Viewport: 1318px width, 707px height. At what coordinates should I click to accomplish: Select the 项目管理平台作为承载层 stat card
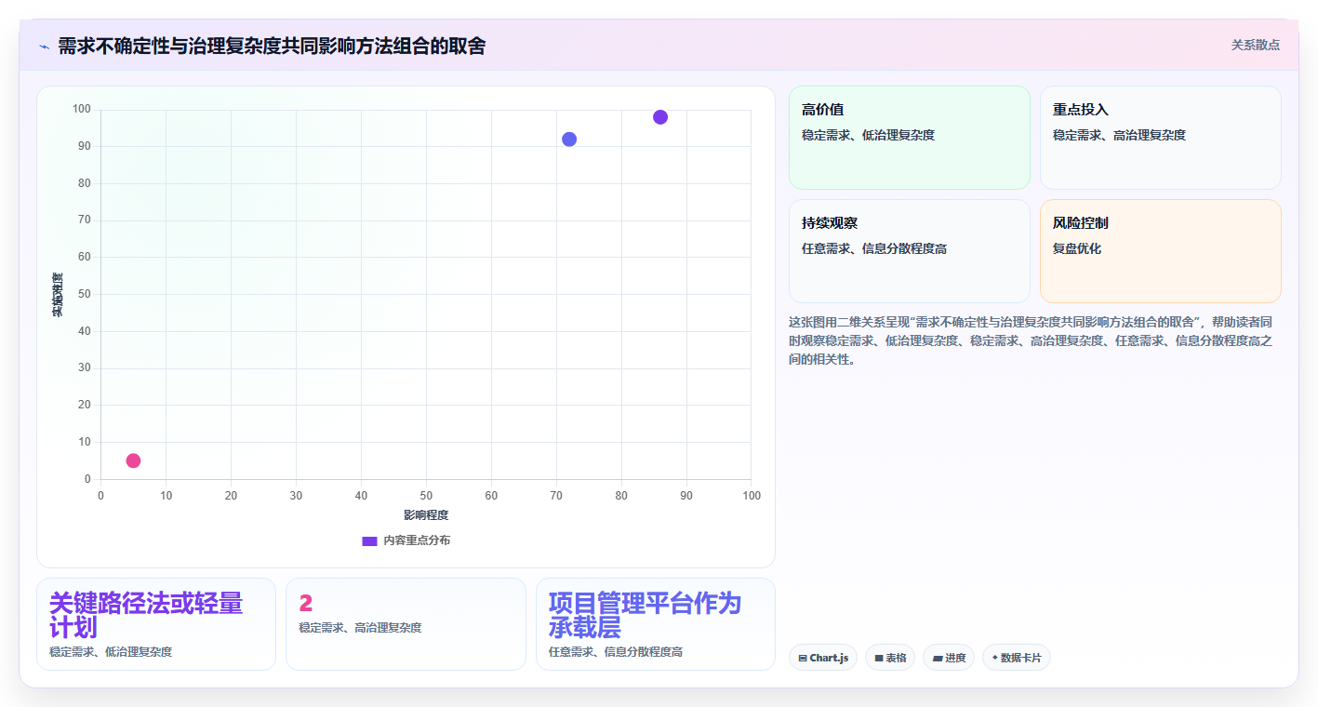click(655, 624)
